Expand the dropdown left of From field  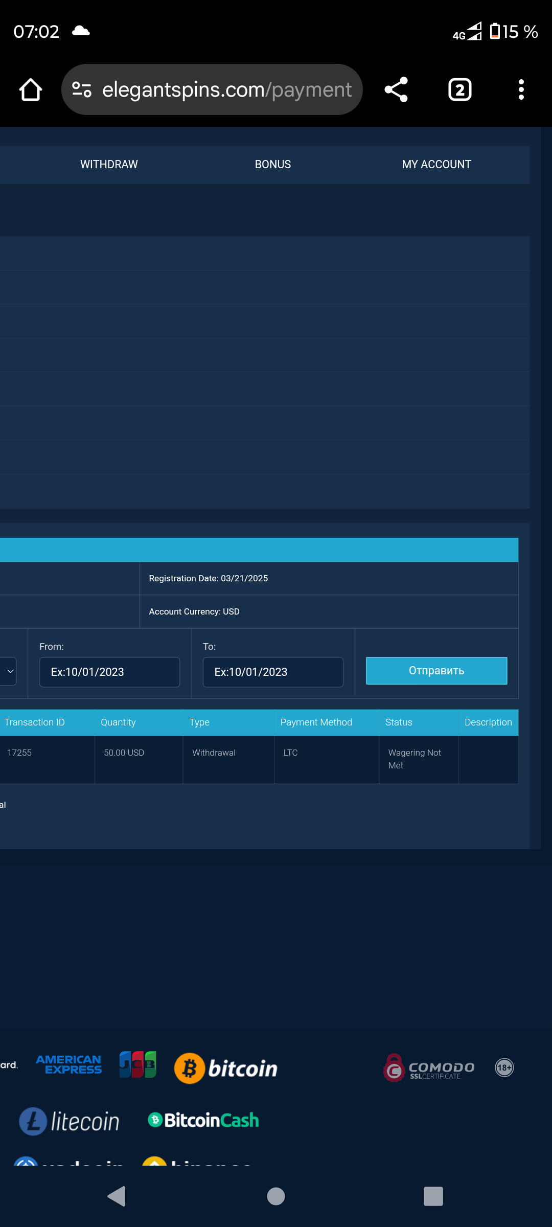pos(9,671)
